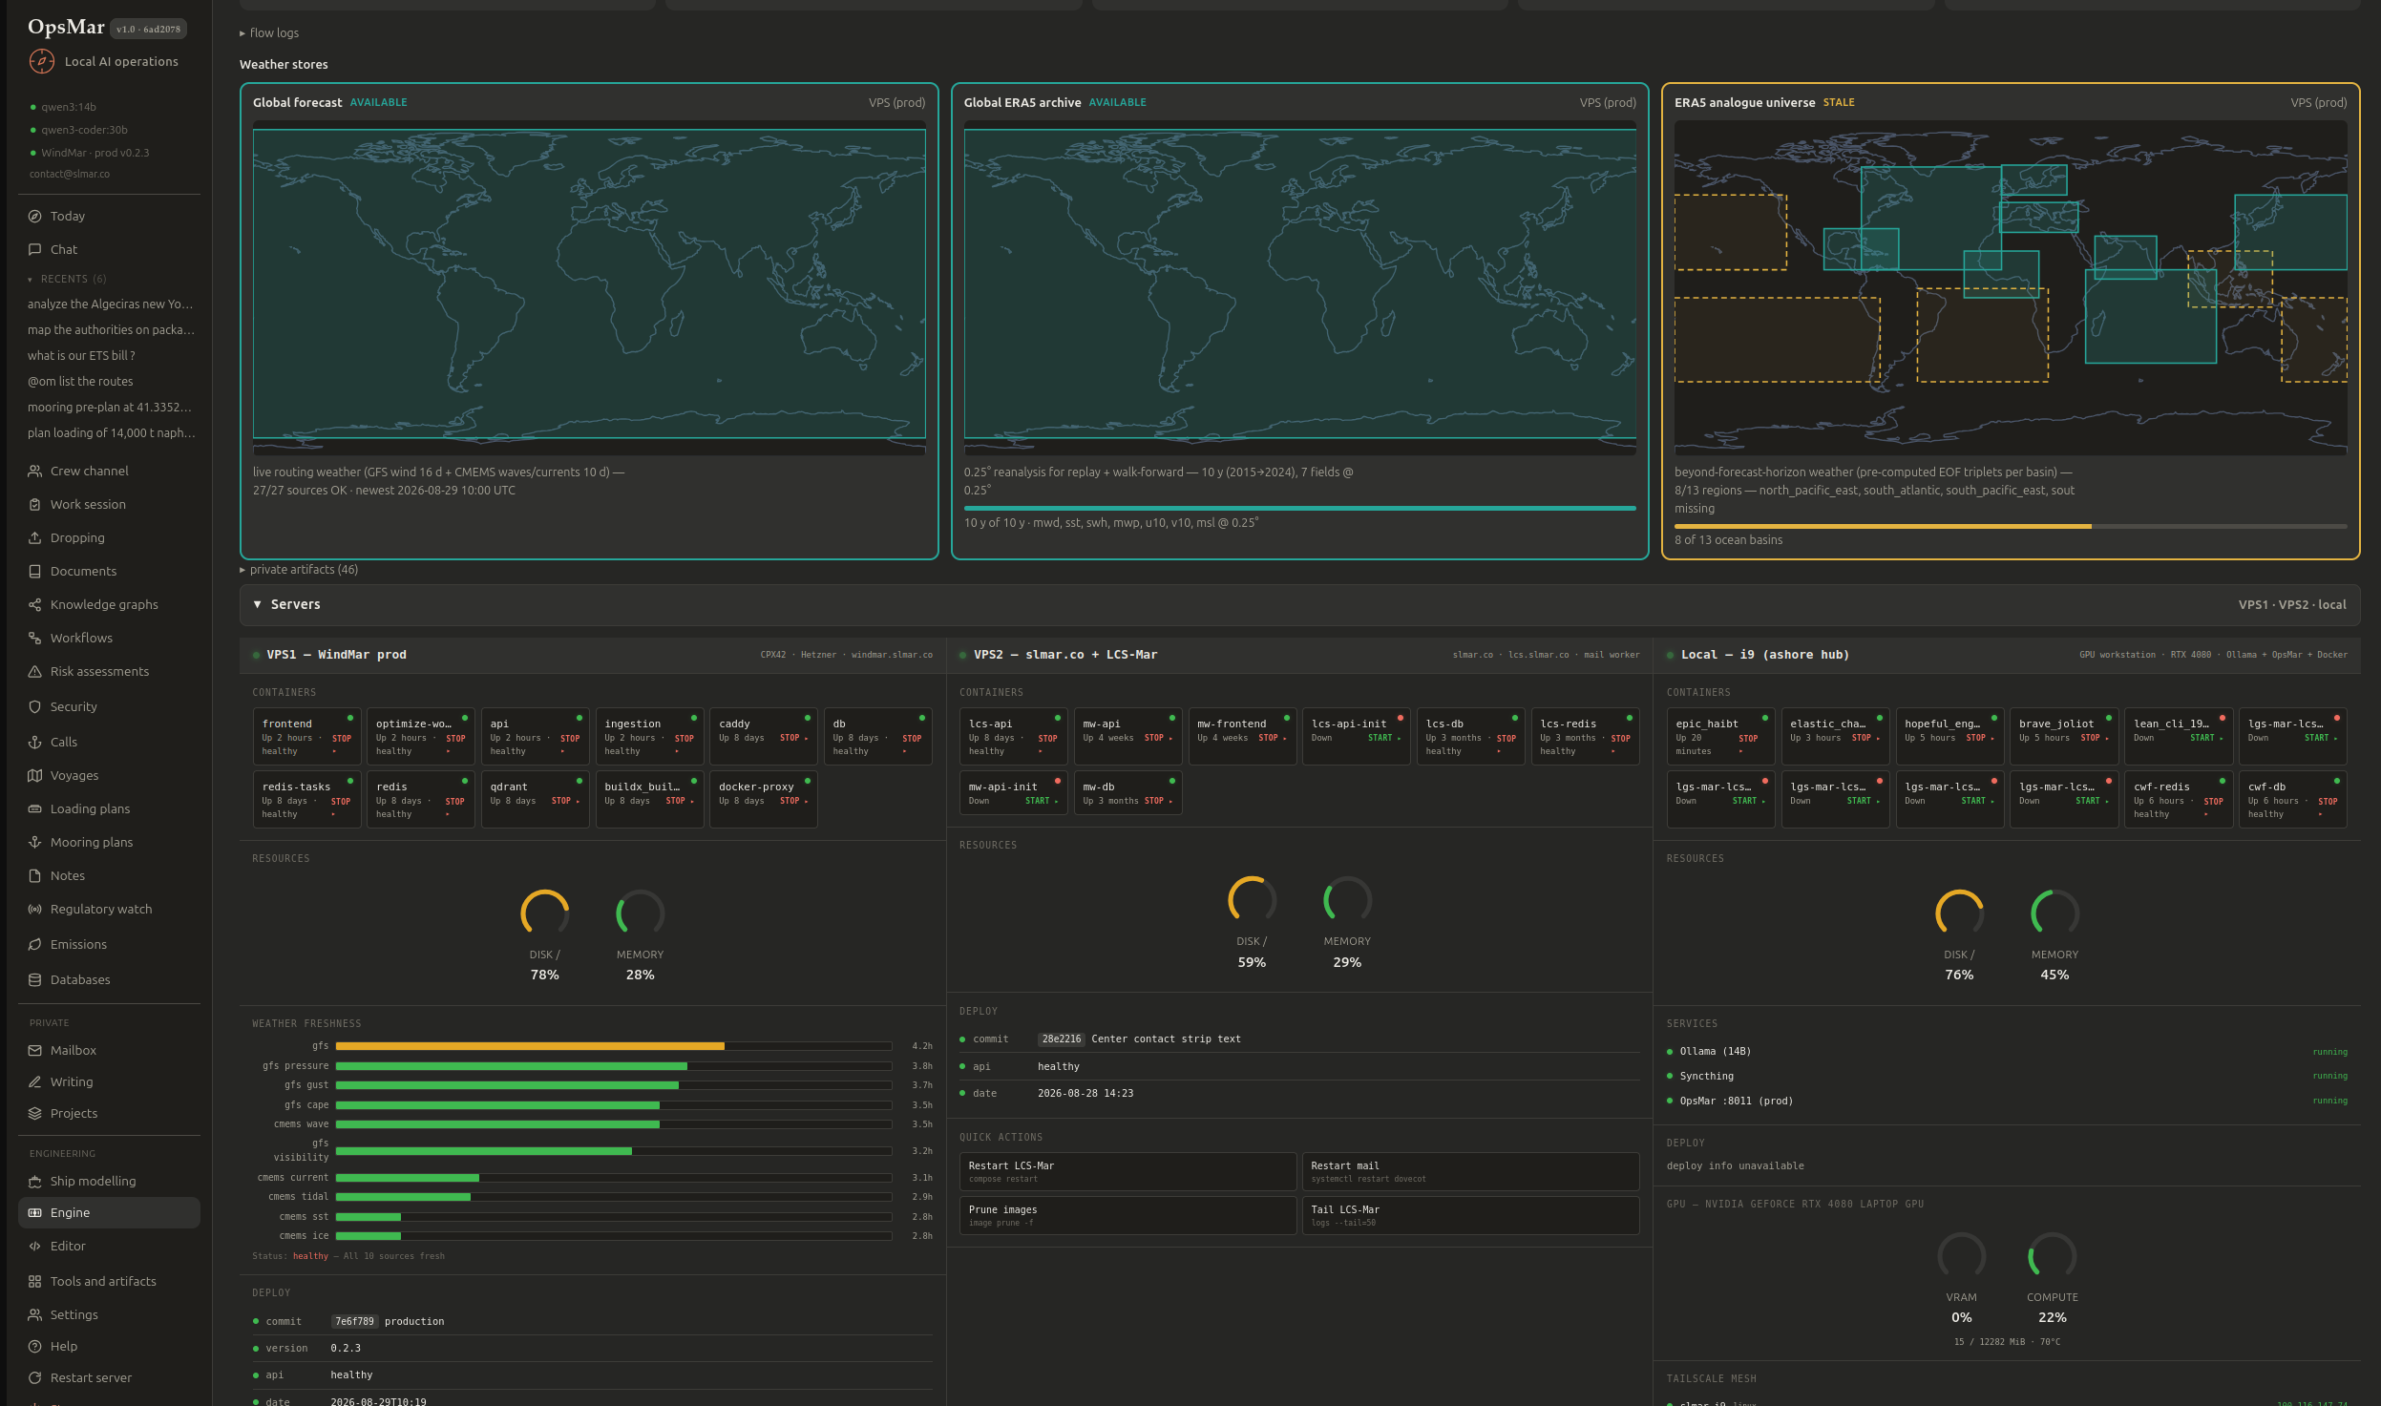Click the Projects layers icon

click(x=34, y=1114)
